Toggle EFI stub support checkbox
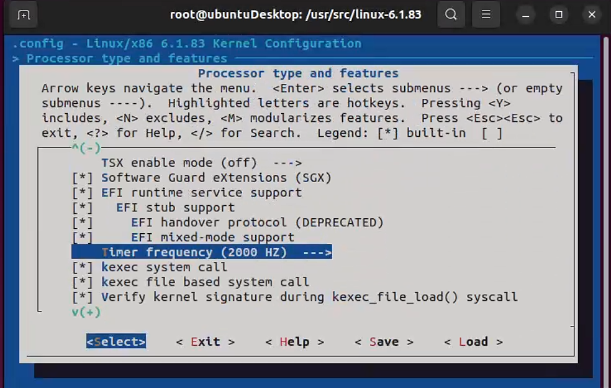Screen dimensions: 611x388 click(x=83, y=208)
